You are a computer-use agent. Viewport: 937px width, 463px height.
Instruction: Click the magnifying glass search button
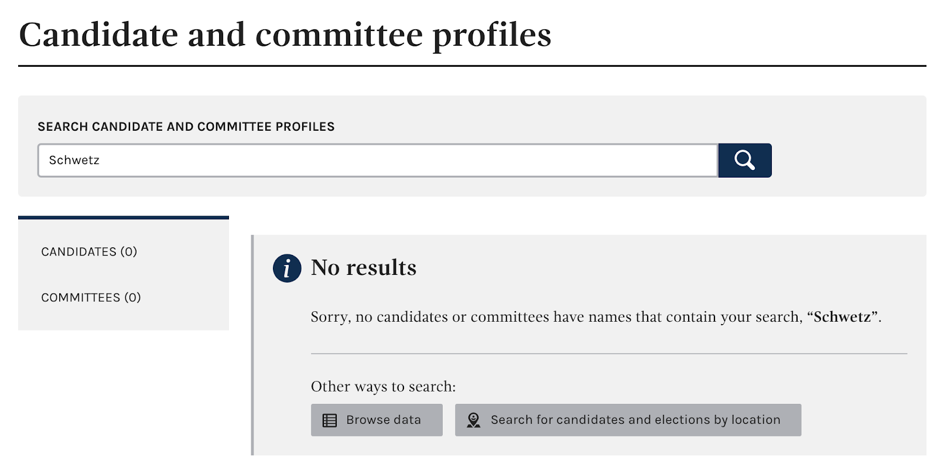(744, 160)
